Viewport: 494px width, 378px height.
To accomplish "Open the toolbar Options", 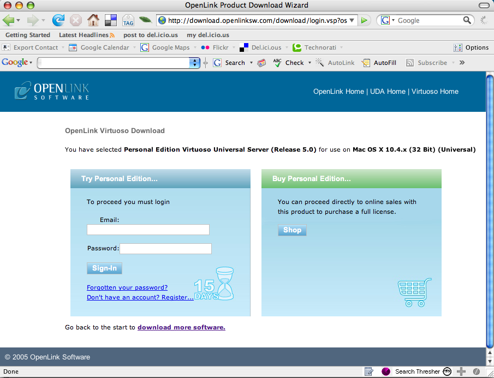I will (471, 47).
